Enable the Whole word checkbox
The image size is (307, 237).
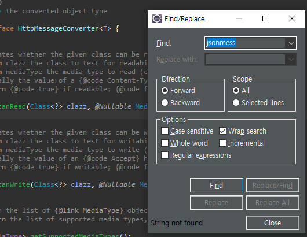(x=165, y=143)
